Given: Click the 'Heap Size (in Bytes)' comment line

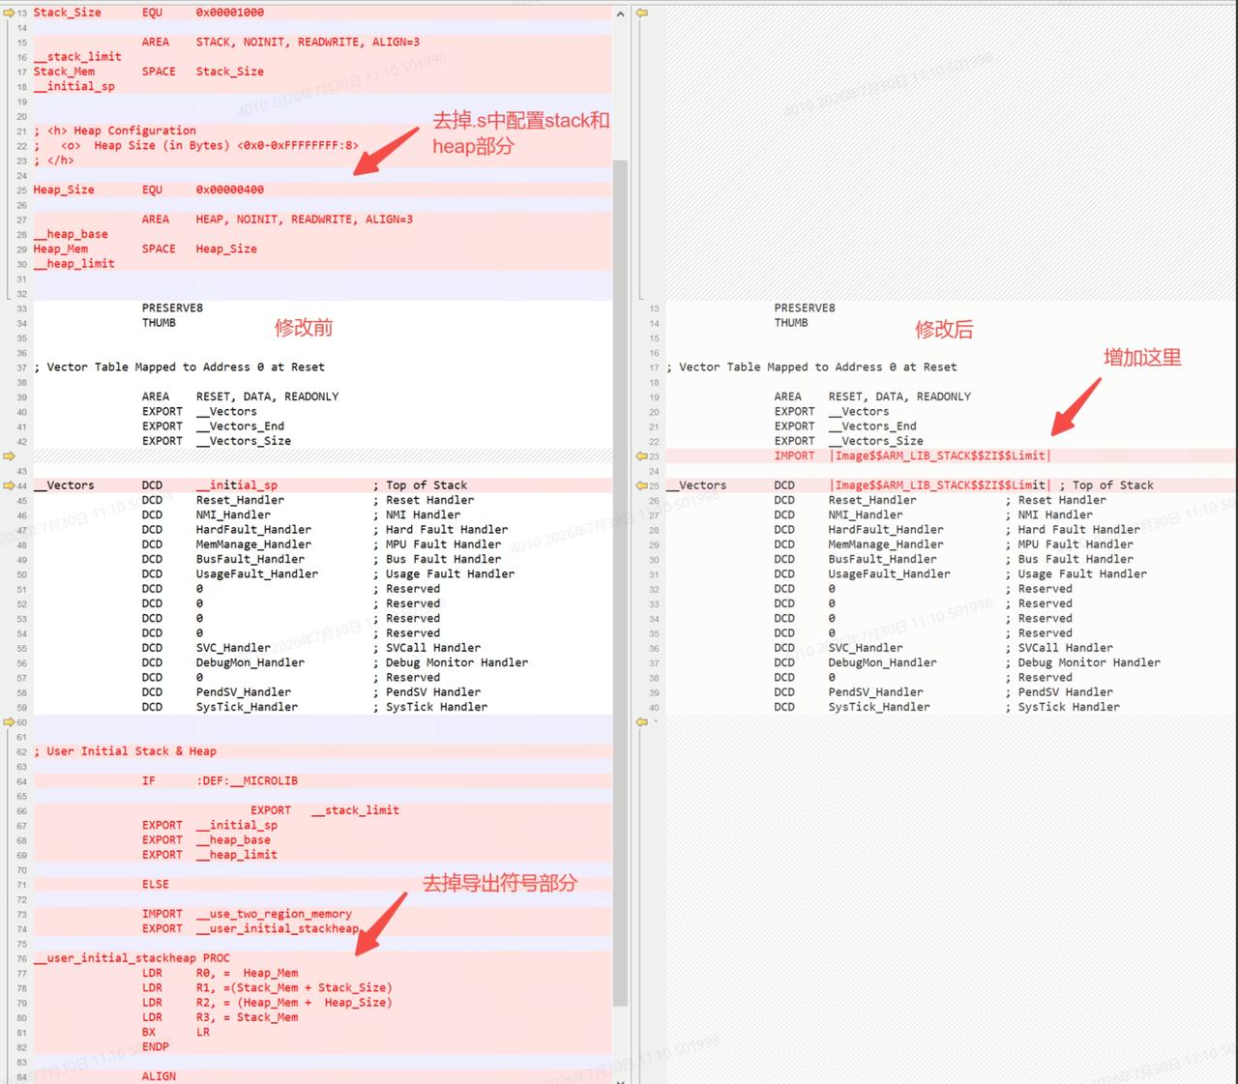Looking at the screenshot, I should pos(322,145).
